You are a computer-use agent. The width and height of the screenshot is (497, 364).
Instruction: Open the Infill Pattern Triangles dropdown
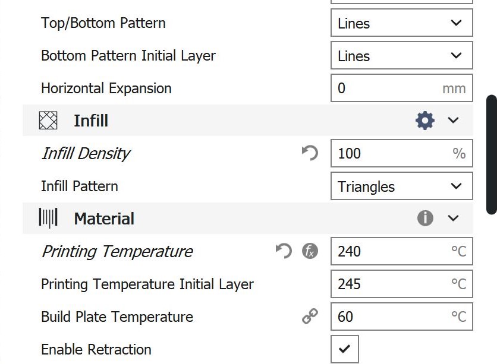(401, 186)
